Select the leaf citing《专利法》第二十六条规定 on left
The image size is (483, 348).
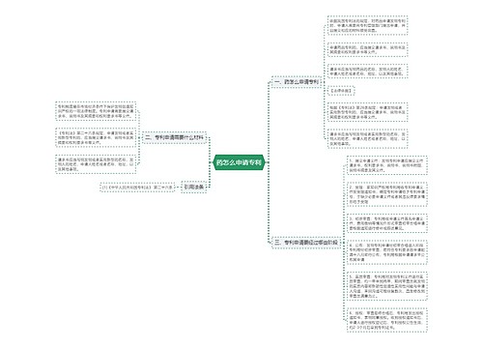click(x=96, y=137)
